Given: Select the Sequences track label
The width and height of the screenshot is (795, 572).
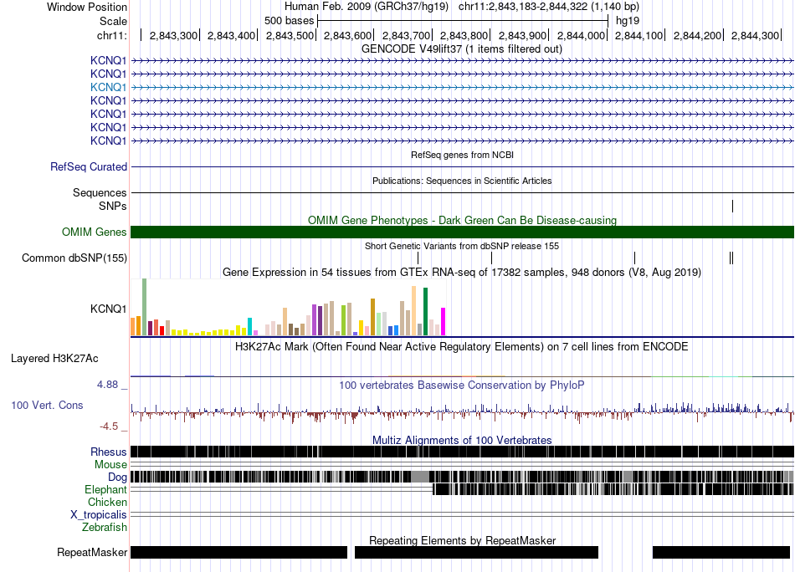Looking at the screenshot, I should click(100, 192).
